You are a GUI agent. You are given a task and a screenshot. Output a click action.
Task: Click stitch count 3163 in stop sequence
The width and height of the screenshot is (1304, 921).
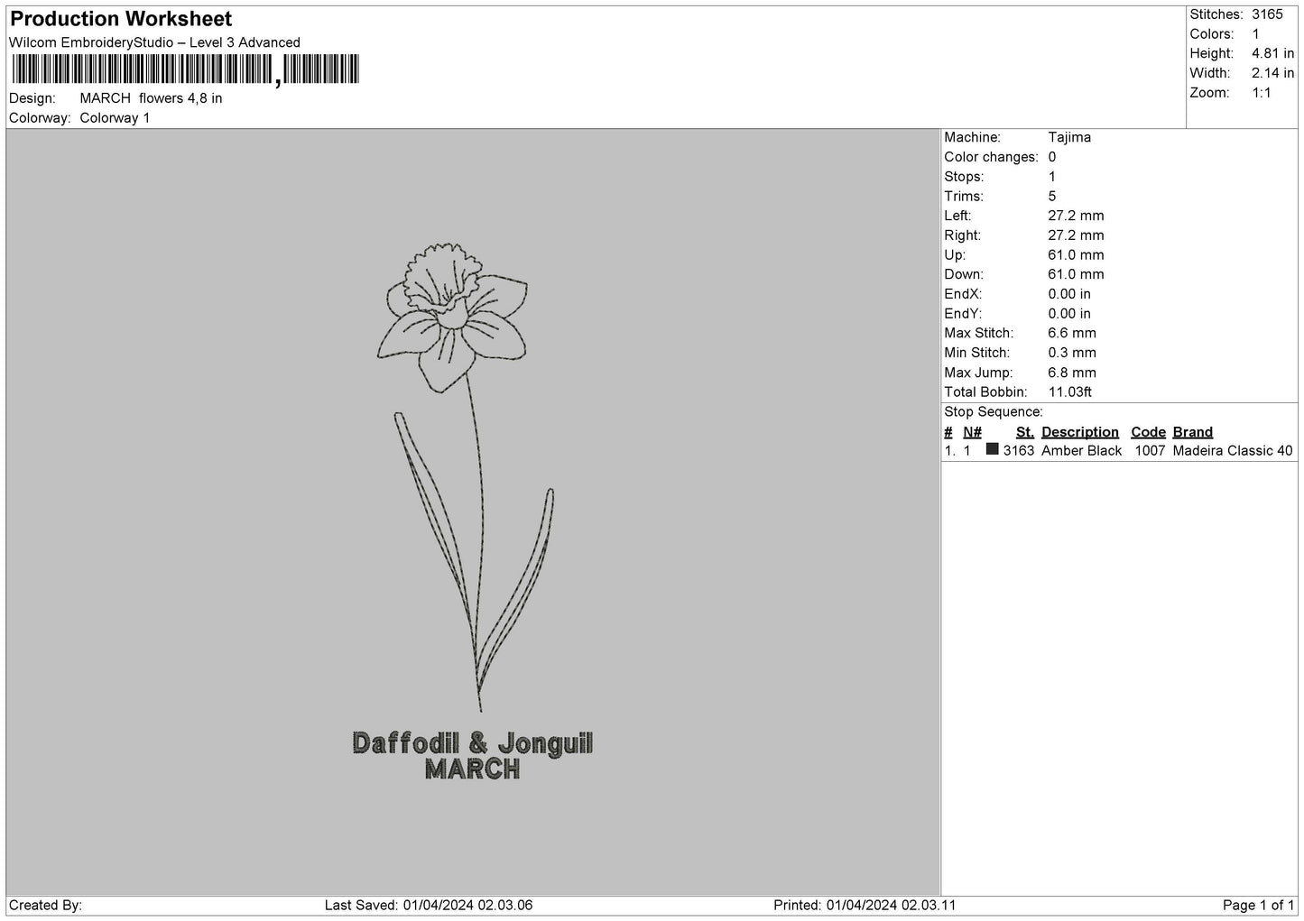click(x=1019, y=451)
